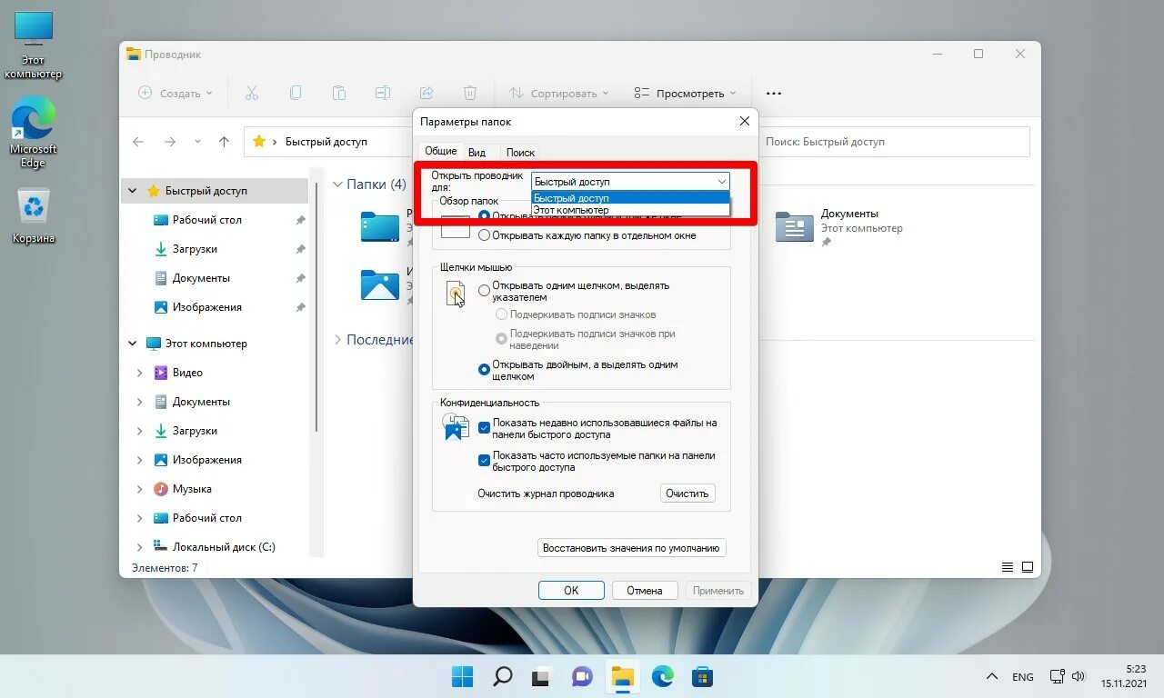This screenshot has height=698, width=1164.
Task: Open Корзина recycle bin on desktop
Action: click(34, 216)
